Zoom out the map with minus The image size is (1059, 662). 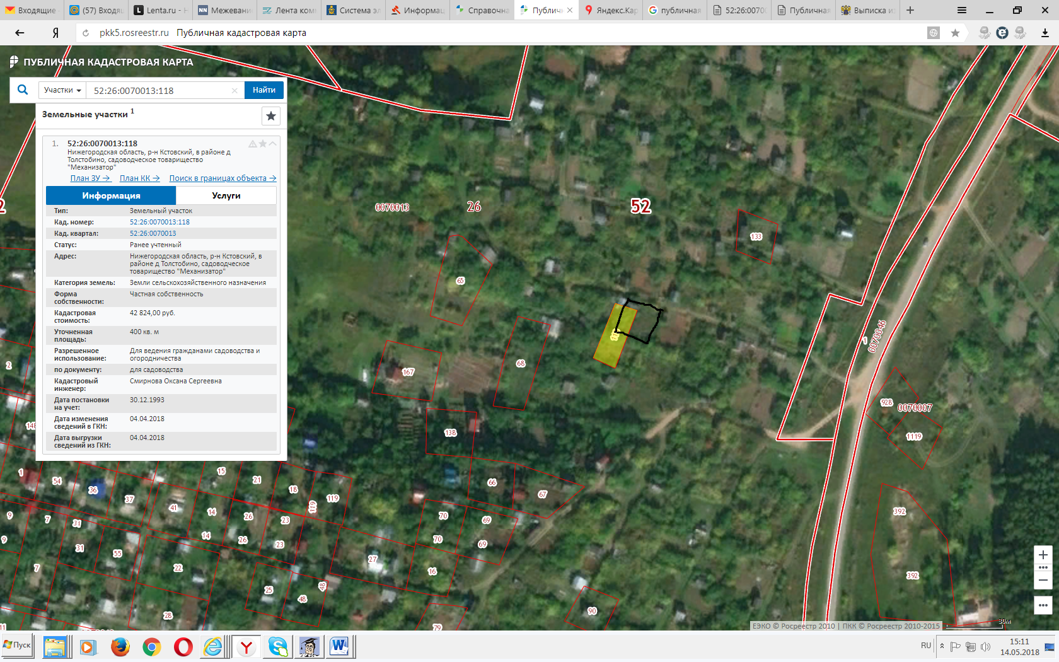[1043, 580]
